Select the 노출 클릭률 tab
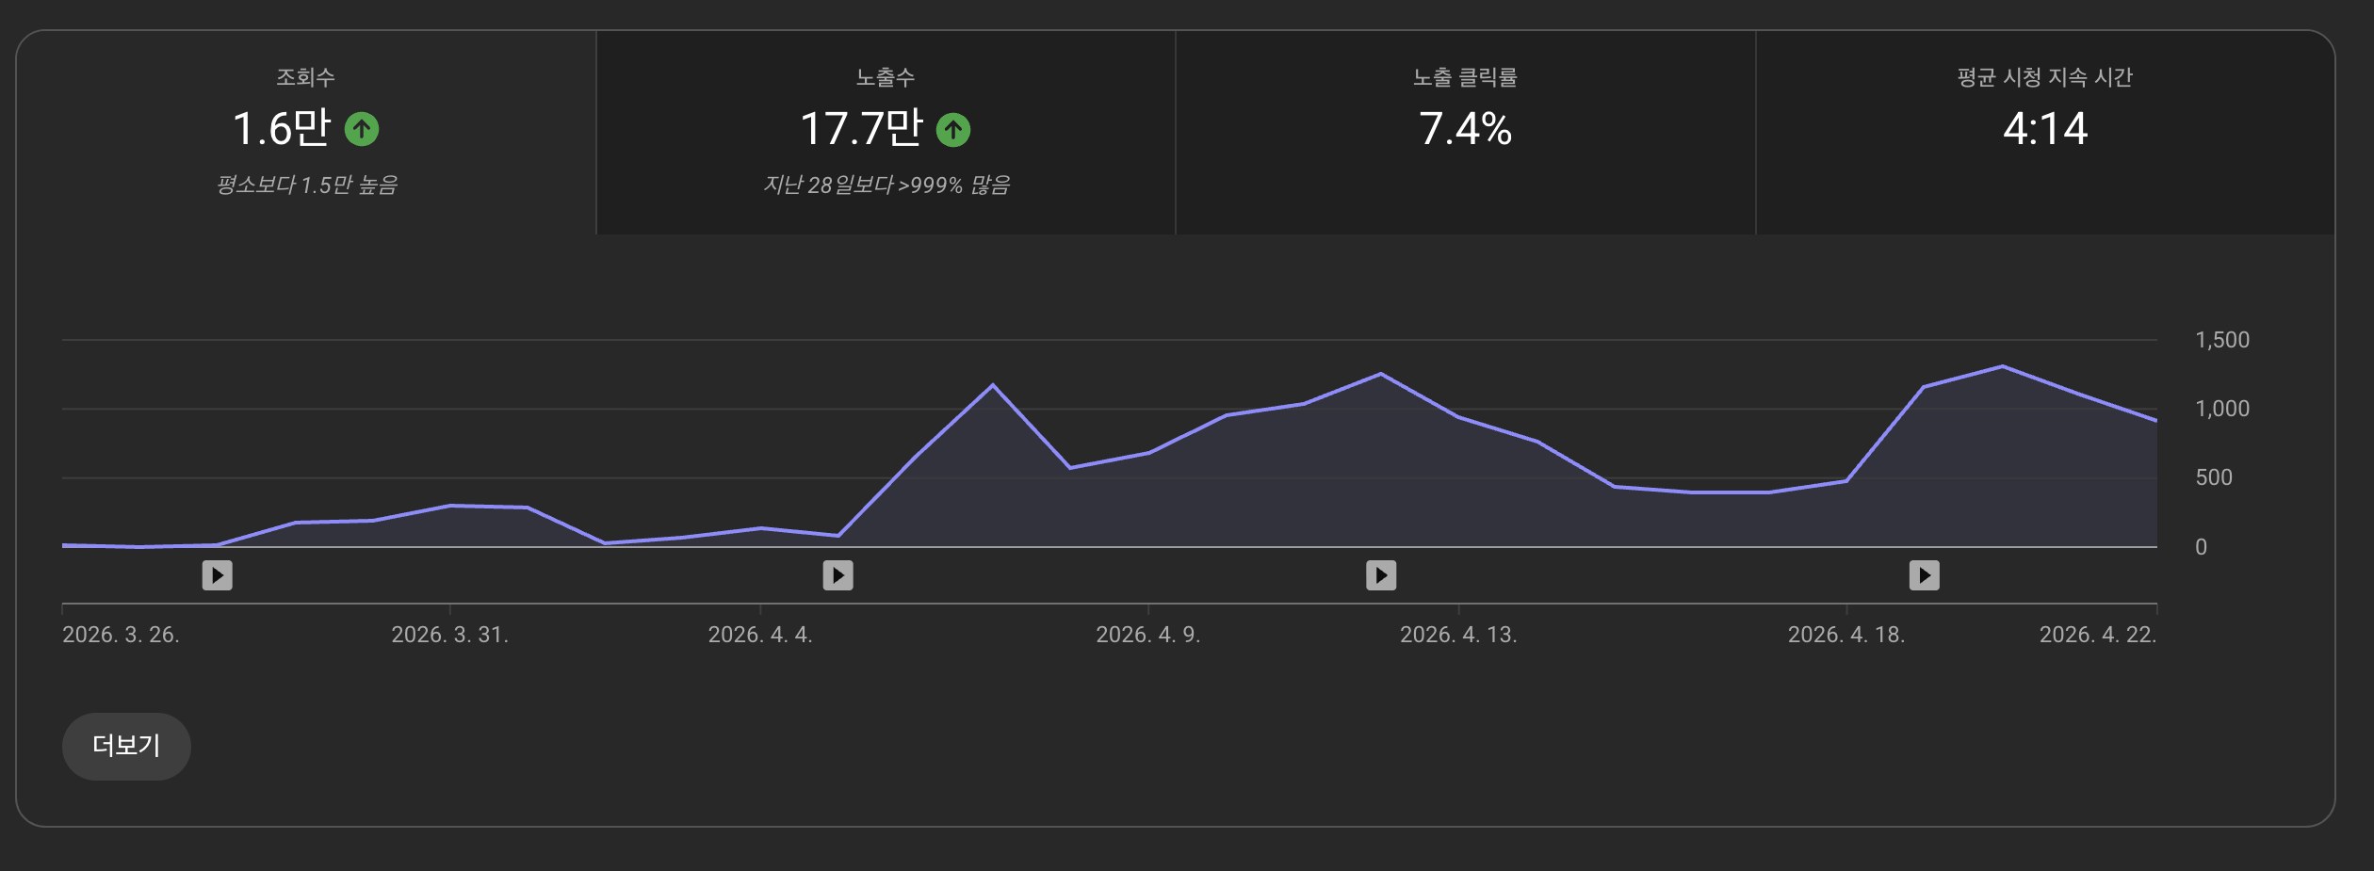The image size is (2374, 871). [x=1465, y=132]
